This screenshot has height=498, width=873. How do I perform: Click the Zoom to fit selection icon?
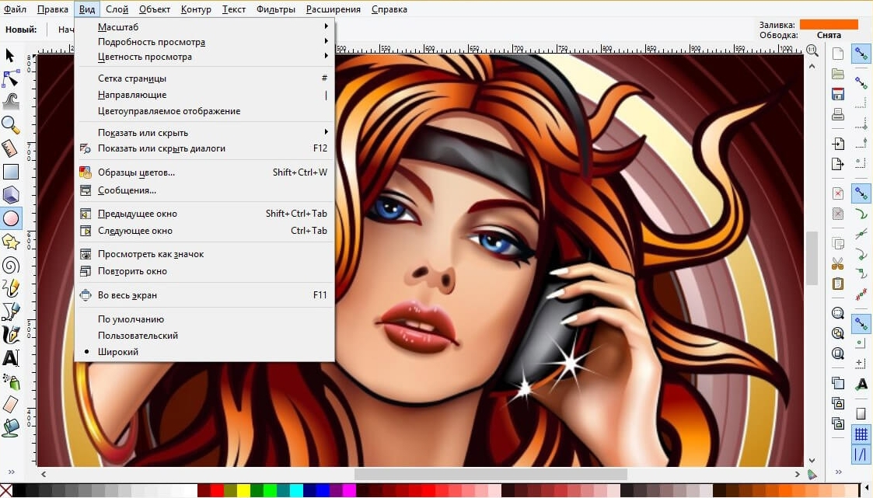838,313
